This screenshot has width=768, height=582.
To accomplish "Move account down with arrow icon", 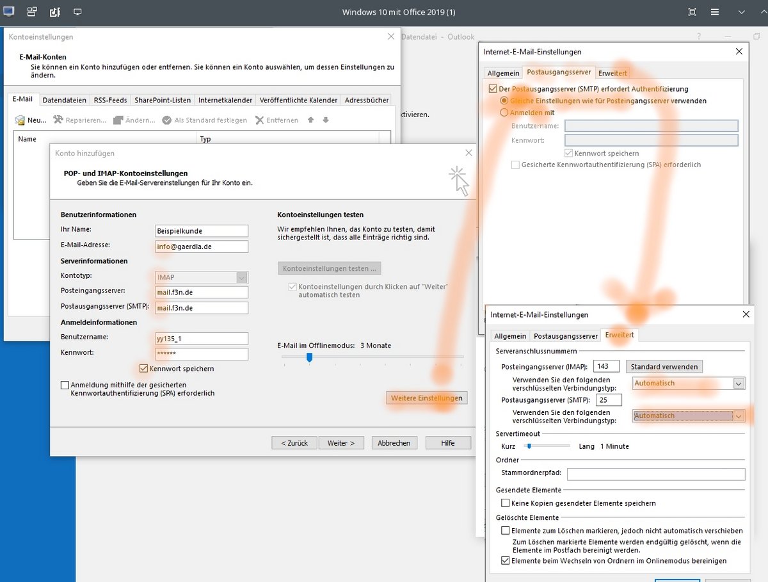I will (x=326, y=120).
